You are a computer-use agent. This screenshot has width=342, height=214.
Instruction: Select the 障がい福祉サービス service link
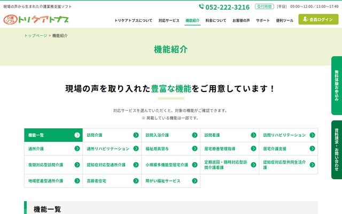(x=171, y=181)
